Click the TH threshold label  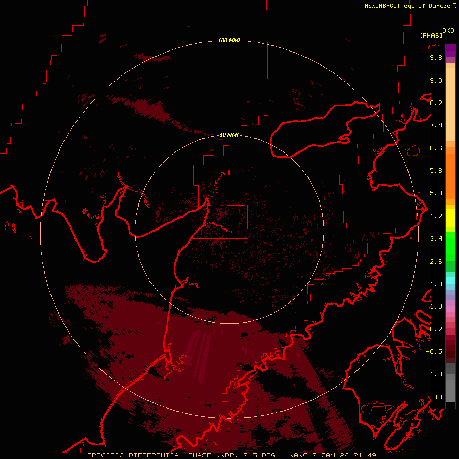tap(438, 397)
